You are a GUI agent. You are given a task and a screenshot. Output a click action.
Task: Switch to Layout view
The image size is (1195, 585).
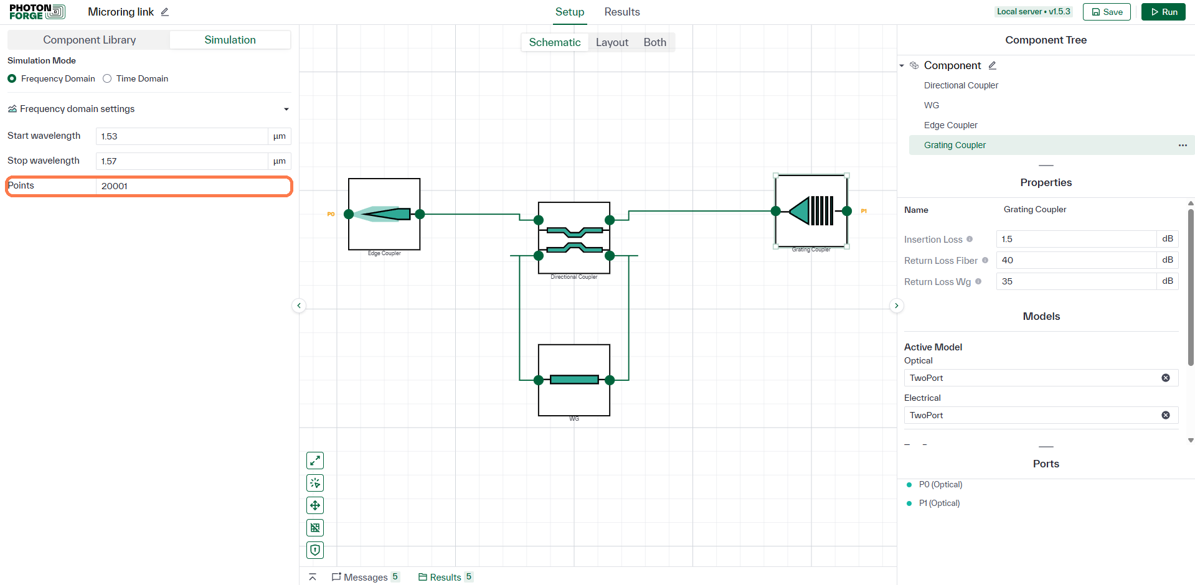(x=612, y=42)
